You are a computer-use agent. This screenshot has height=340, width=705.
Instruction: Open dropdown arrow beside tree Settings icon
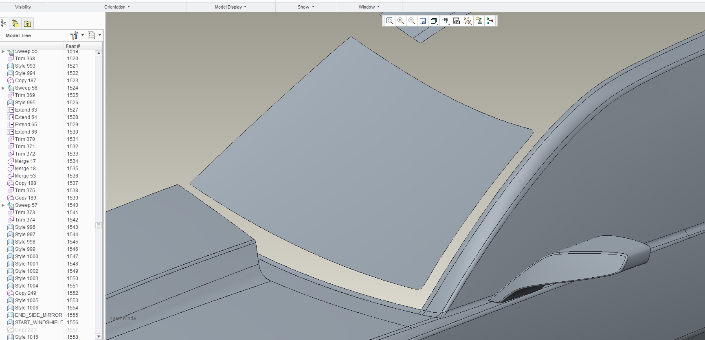click(x=83, y=35)
